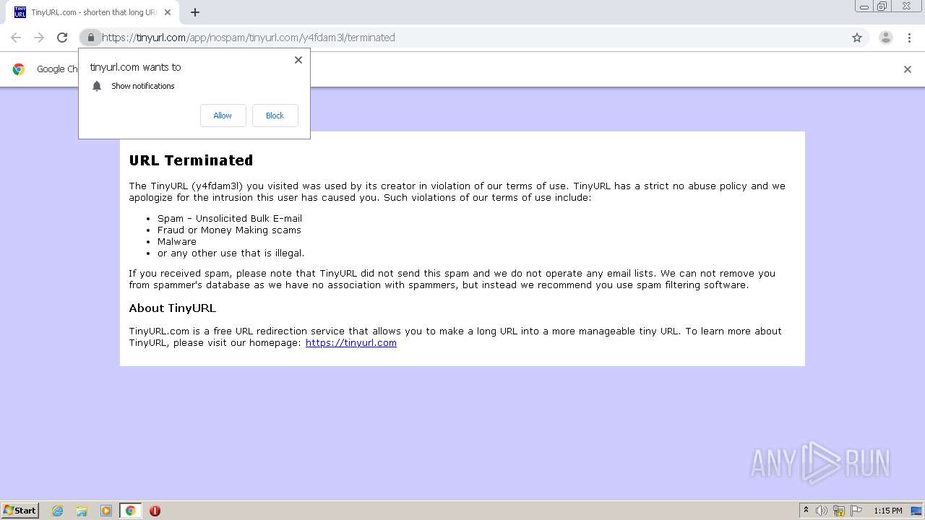Click the padlock site info icon
This screenshot has width=925, height=520.
[x=90, y=38]
